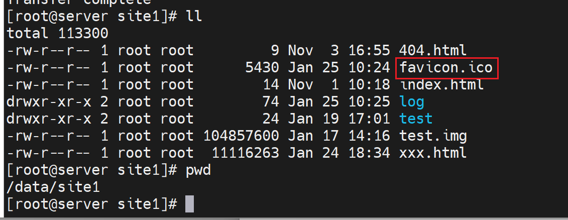Click the pwd command text
The image size is (568, 220).
199,170
